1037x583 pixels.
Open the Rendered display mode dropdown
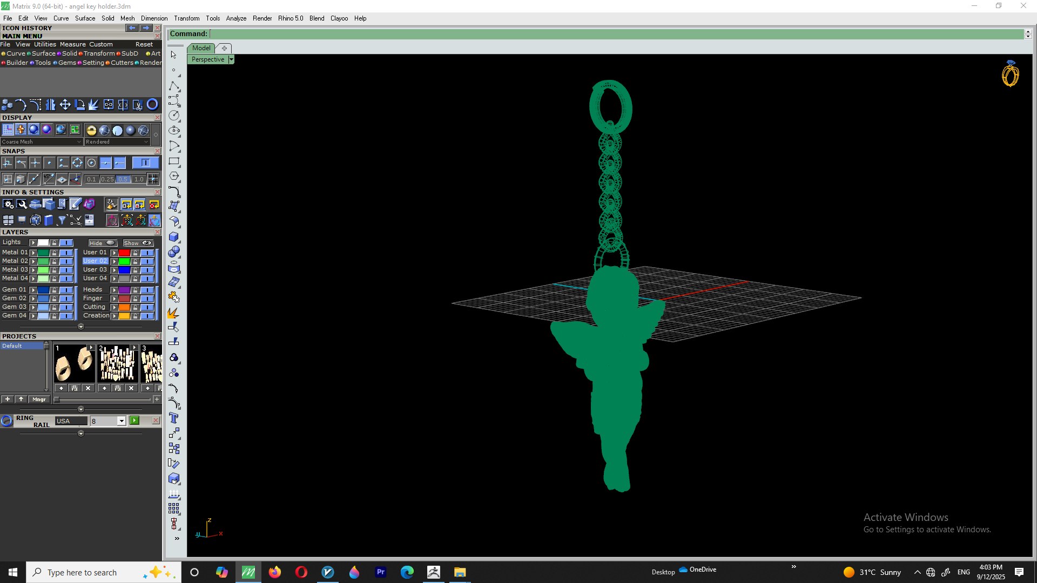tap(117, 142)
